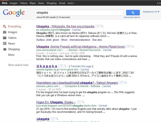This screenshot has height=122, width=161.
Task: Select Images filter text in sidebar
Action: [x=13, y=32]
